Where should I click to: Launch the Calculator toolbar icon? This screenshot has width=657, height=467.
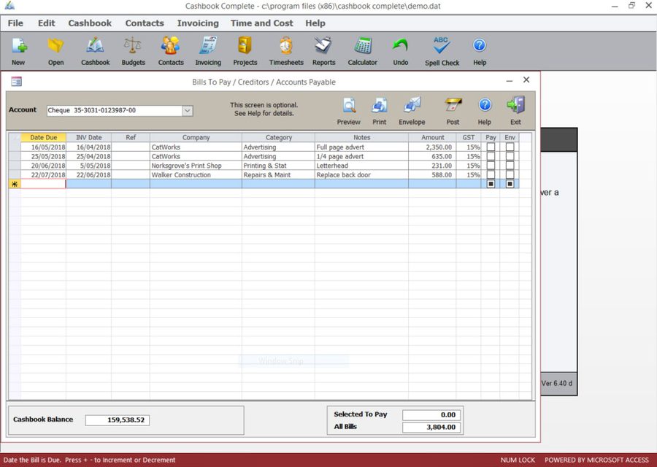362,46
